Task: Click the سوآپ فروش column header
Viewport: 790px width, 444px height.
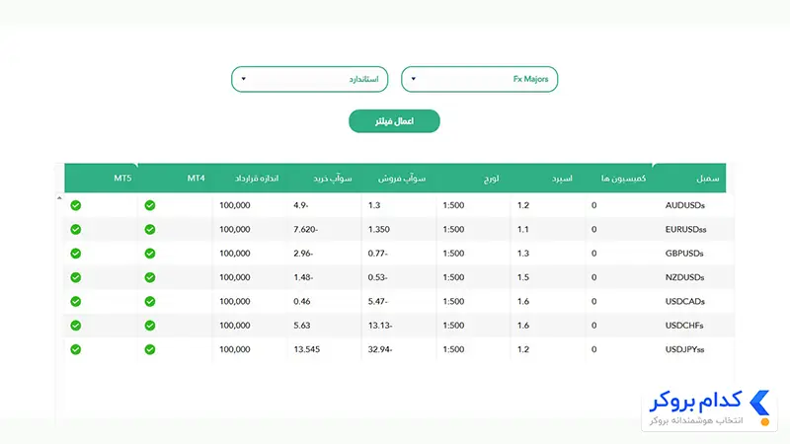Action: click(402, 179)
